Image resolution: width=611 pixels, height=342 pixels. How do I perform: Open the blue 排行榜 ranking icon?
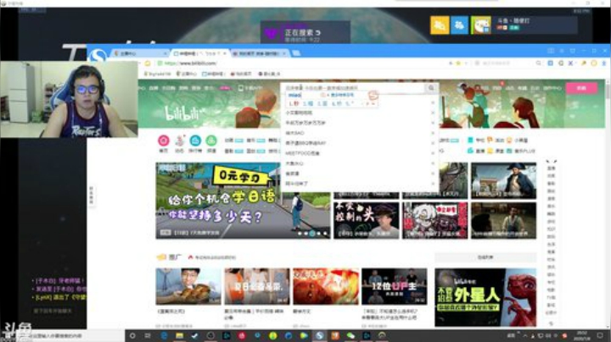tap(195, 141)
